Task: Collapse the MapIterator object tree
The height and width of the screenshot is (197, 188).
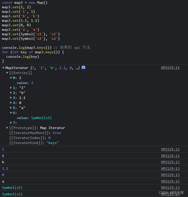Action: 4,68
